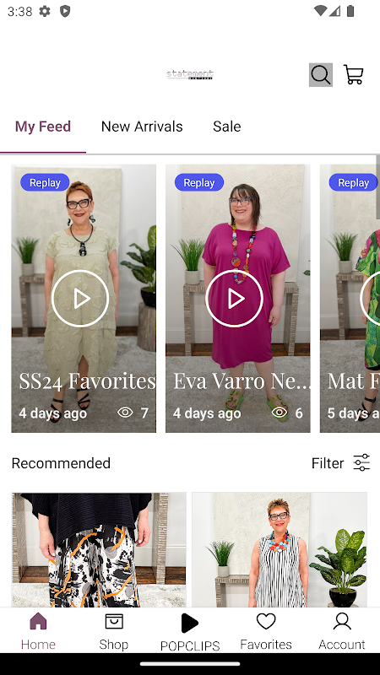
Task: Switch to the Sale tab
Action: click(x=226, y=127)
